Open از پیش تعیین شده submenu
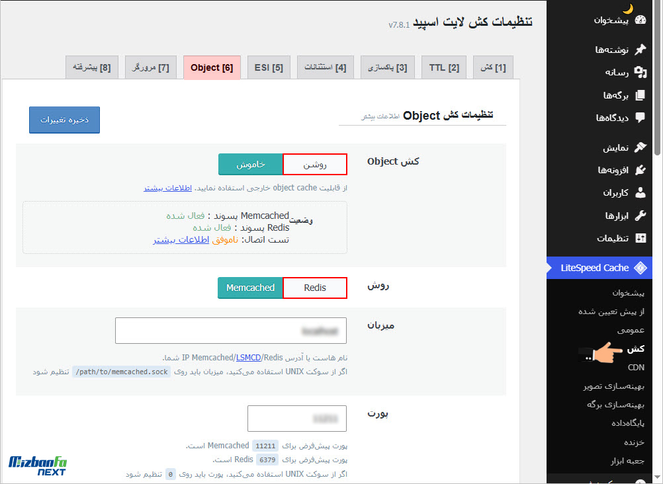This screenshot has width=663, height=484. [x=611, y=311]
